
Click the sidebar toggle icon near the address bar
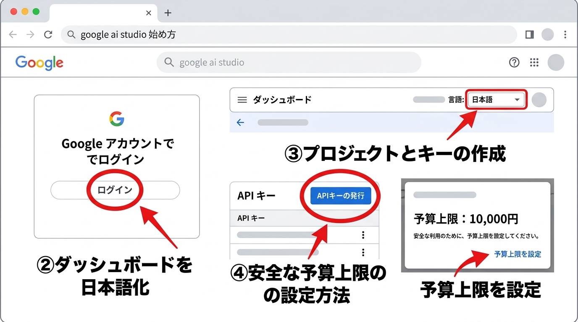(529, 34)
